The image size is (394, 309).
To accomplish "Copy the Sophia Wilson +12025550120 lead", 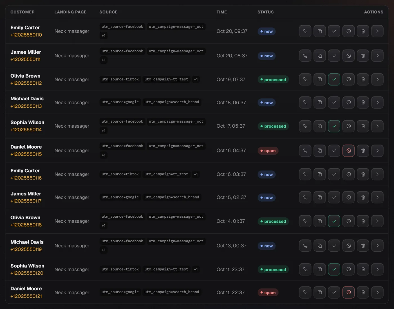I will 320,269.
